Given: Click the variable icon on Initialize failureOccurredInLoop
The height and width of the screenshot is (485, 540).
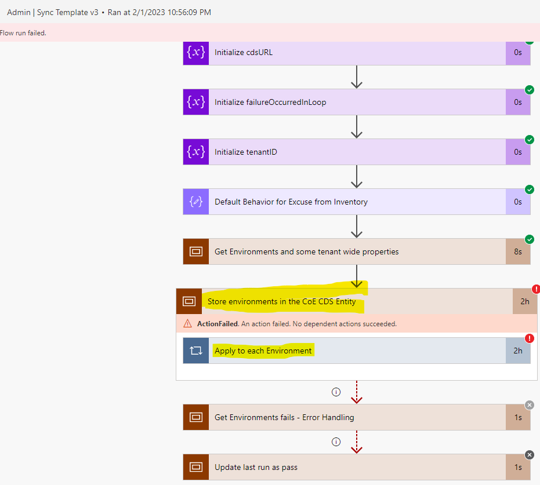Looking at the screenshot, I should [195, 102].
